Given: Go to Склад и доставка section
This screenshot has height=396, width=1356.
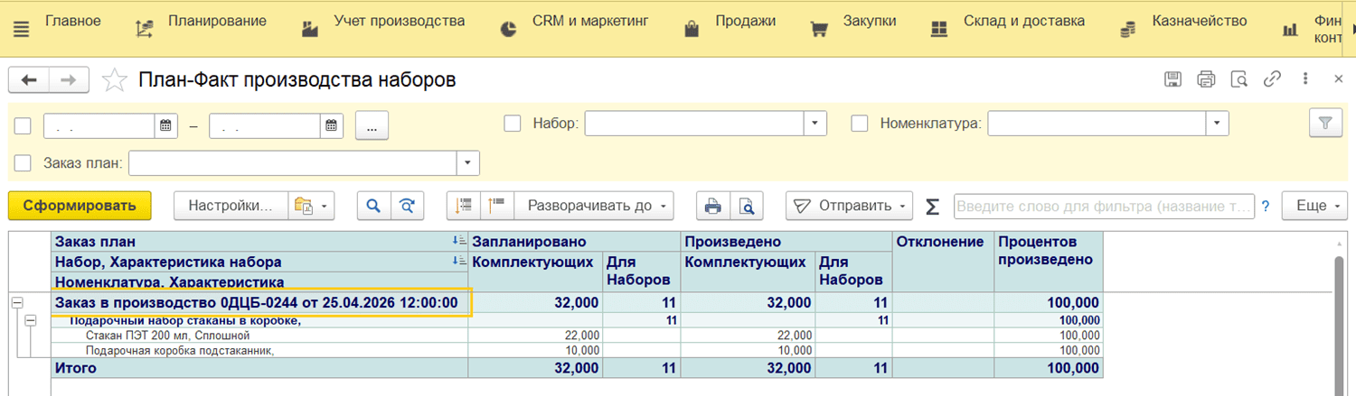Looking at the screenshot, I should pyautogui.click(x=1011, y=21).
